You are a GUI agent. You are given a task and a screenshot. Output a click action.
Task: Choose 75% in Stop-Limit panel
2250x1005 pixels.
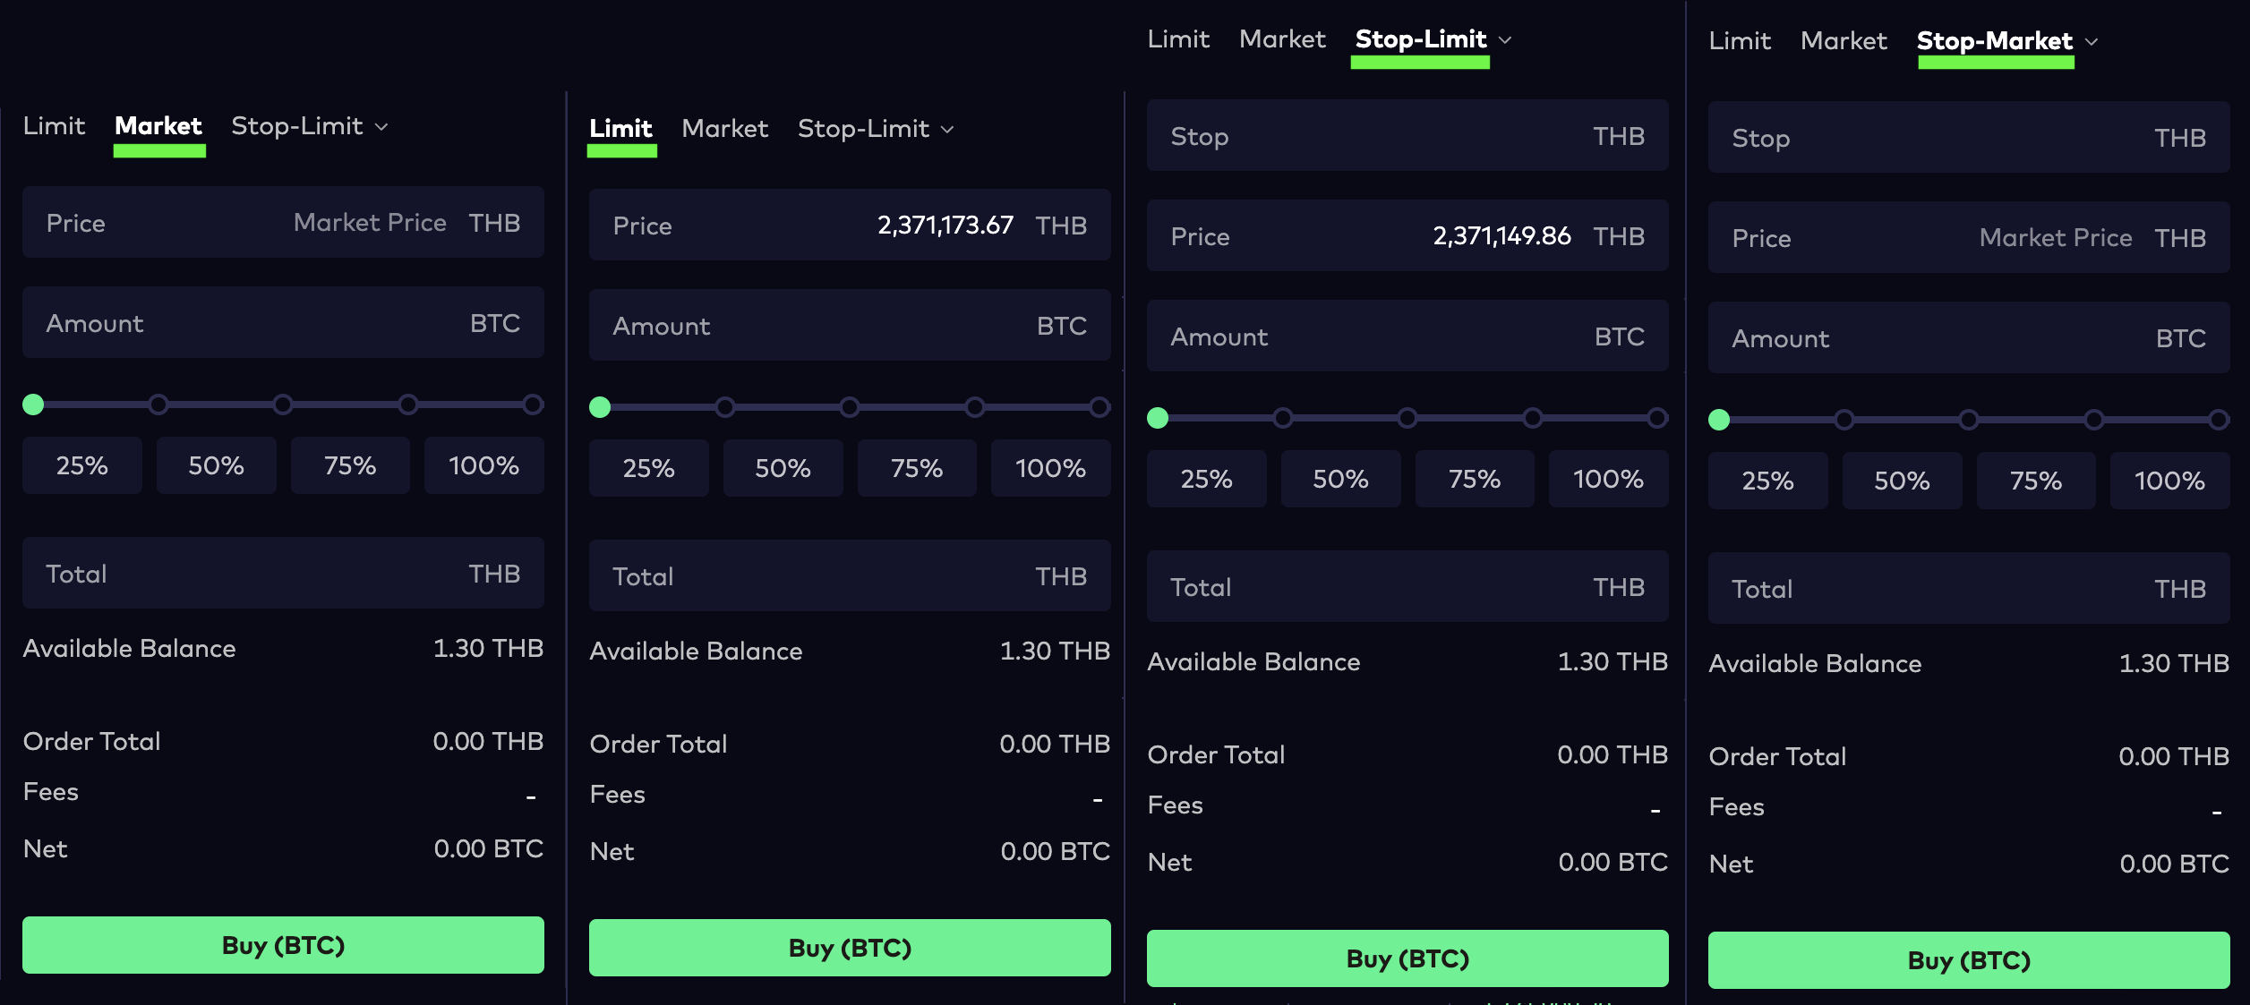pos(1474,479)
